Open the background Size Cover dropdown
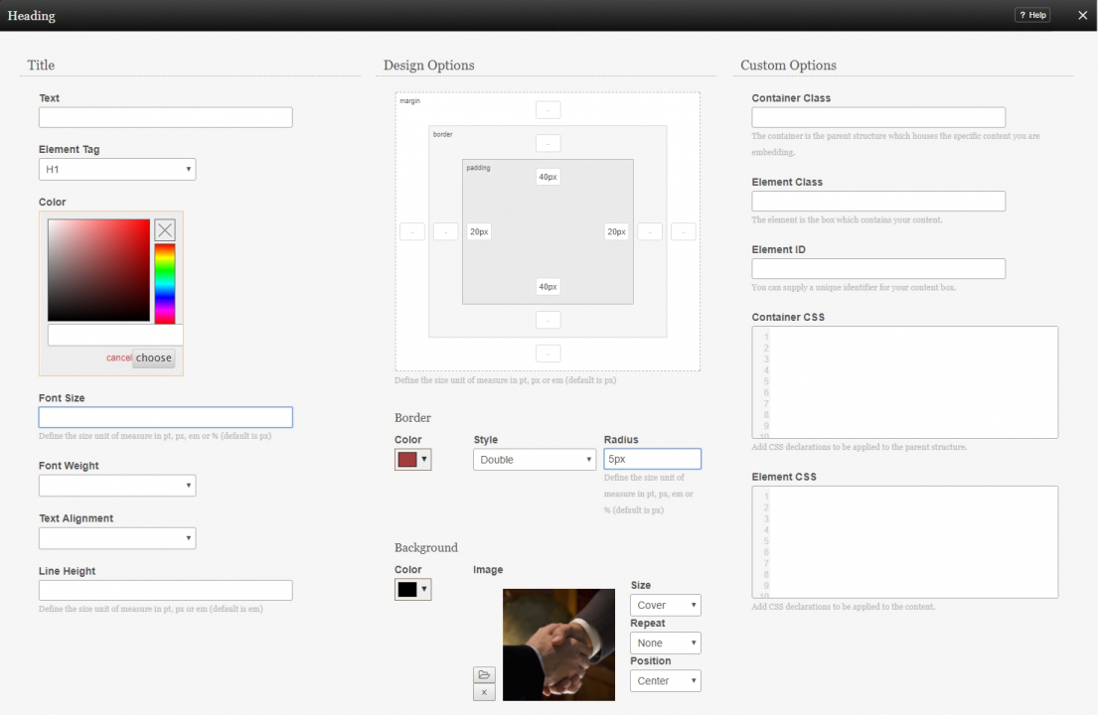The height and width of the screenshot is (715, 1098). pyautogui.click(x=665, y=605)
